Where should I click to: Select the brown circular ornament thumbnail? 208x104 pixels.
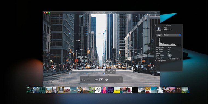pos(178,90)
